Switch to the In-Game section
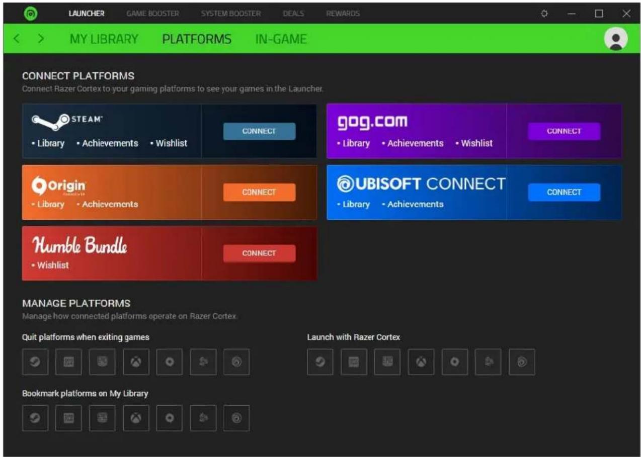This screenshot has width=641, height=457. click(x=281, y=39)
